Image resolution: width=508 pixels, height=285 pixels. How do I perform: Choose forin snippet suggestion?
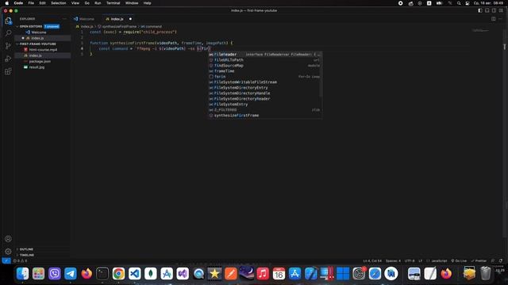click(x=265, y=77)
